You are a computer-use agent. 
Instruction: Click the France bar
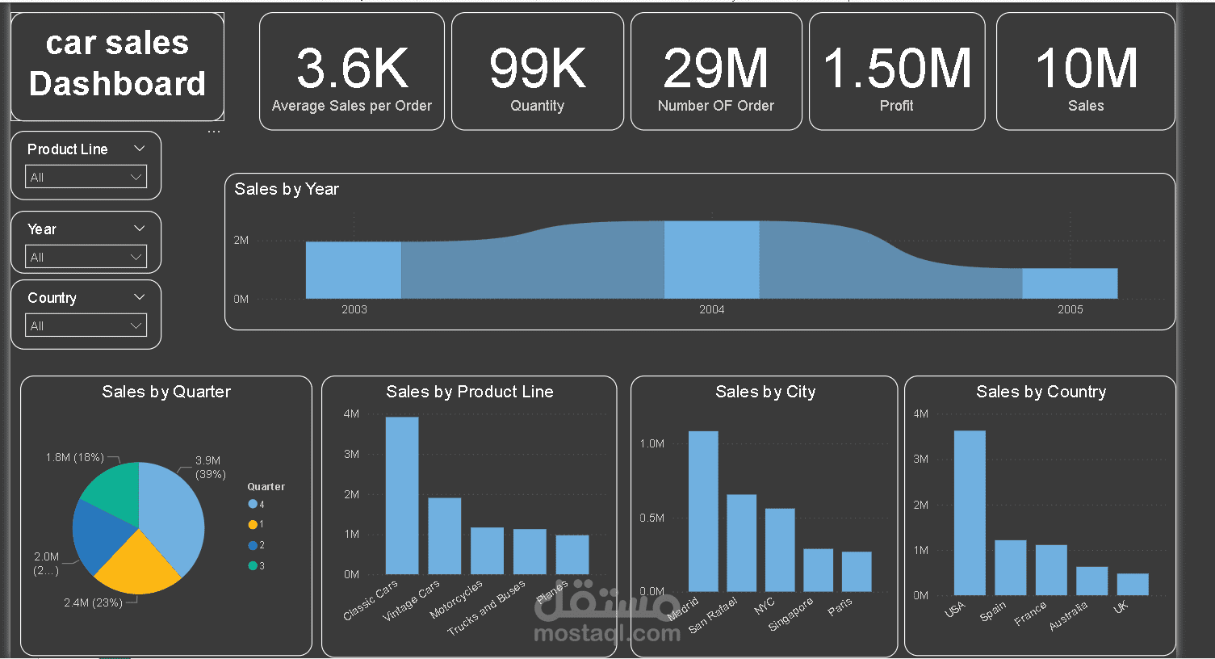click(1051, 570)
